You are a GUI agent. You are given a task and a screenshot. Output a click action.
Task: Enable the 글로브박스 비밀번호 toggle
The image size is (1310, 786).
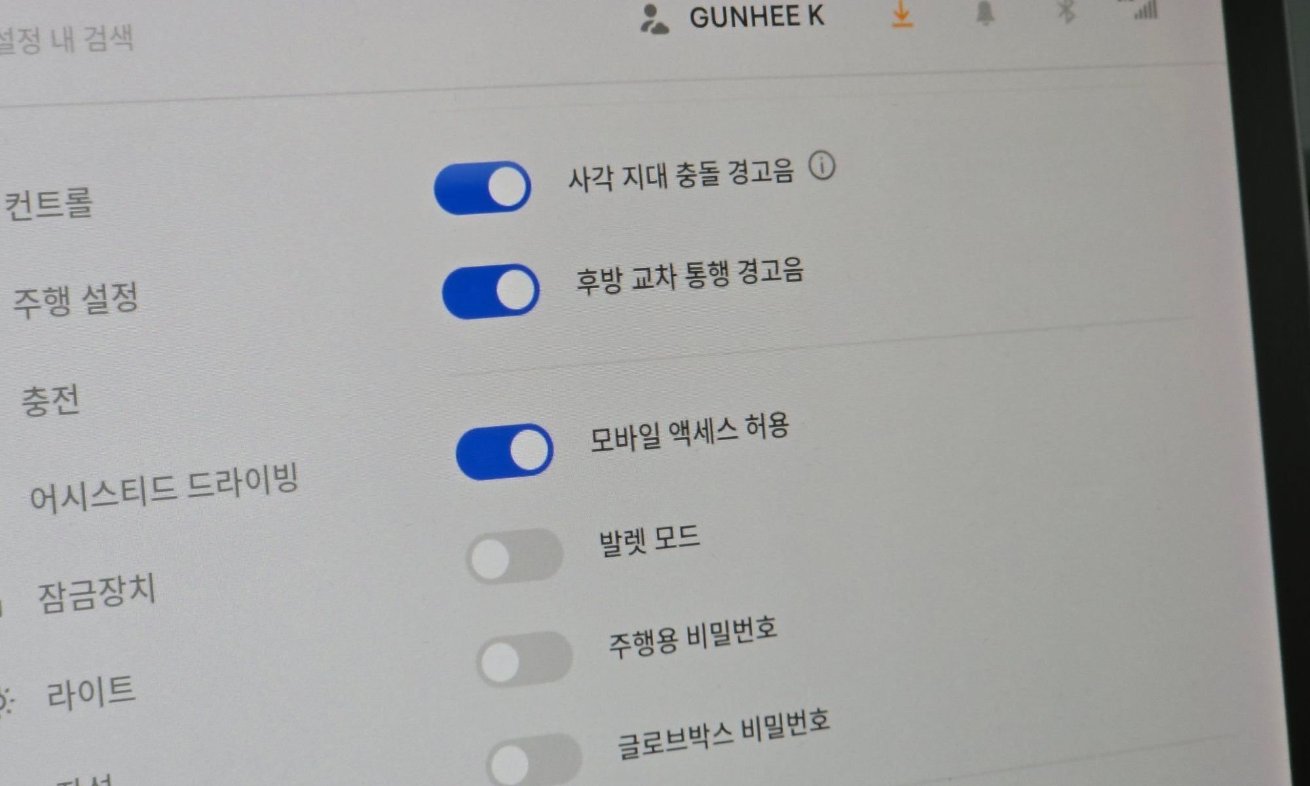tap(534, 760)
